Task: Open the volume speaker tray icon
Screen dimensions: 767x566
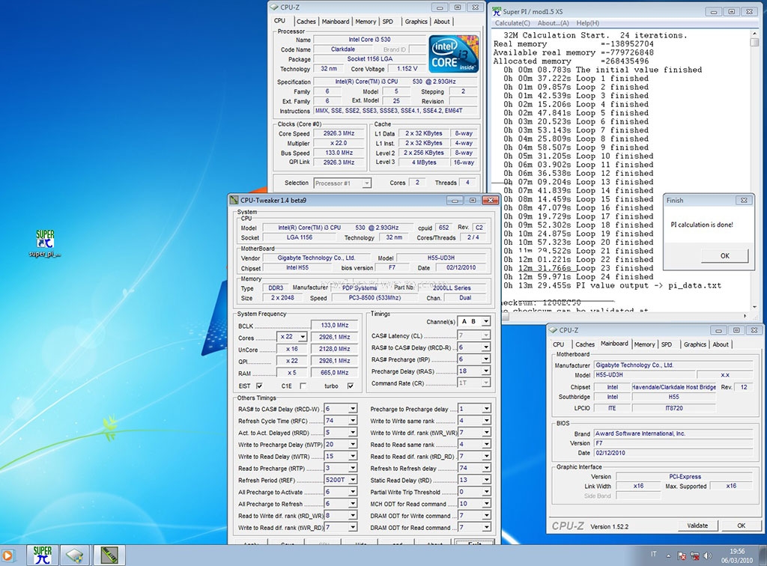Action: 707,556
